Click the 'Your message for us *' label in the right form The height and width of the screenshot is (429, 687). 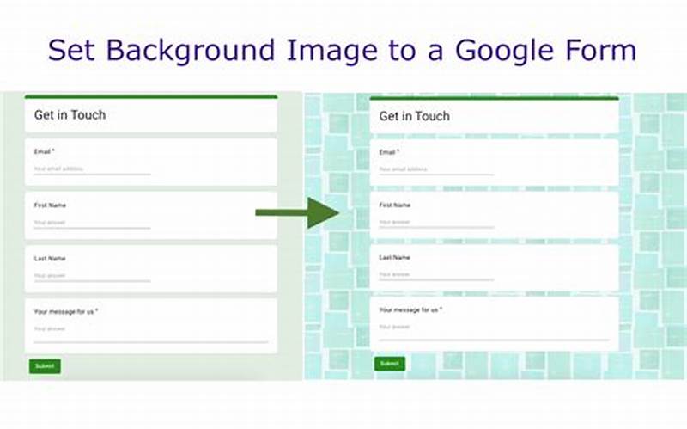click(410, 310)
